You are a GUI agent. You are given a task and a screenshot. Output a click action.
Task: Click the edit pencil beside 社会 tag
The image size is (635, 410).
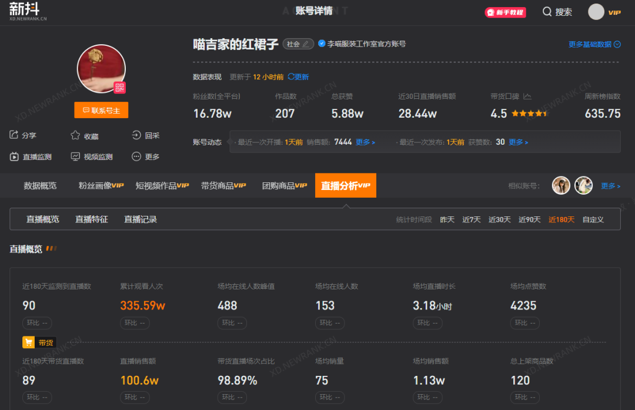[x=305, y=44]
